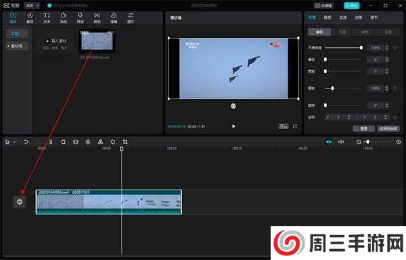This screenshot has width=406, height=260.
Task: Open the menu dropdown beside the logo
Action: pyautogui.click(x=32, y=5)
